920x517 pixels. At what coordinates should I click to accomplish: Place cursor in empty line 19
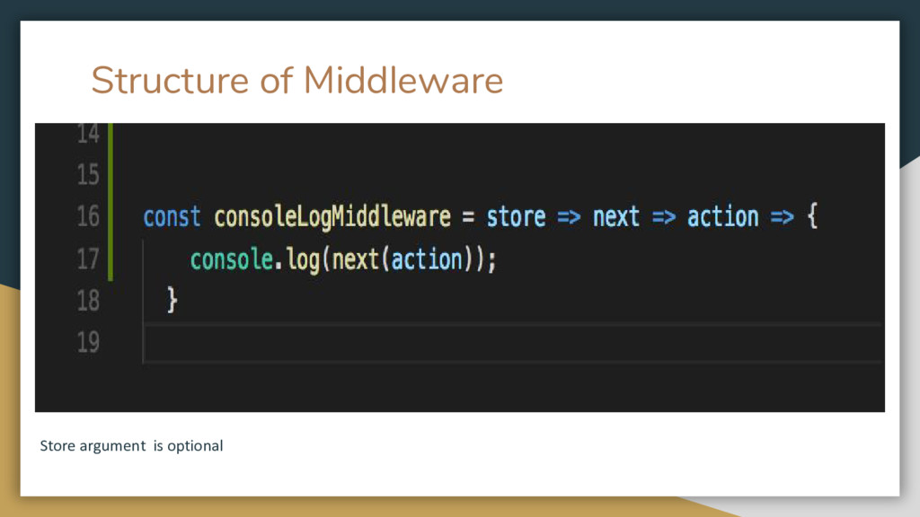pyautogui.click(x=513, y=343)
